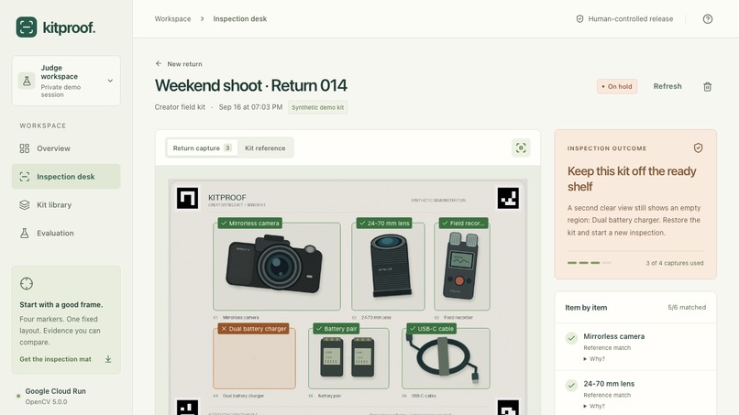Viewport: 739px width, 415px height.
Task: Click the camera image on mat
Action: [x=274, y=264]
